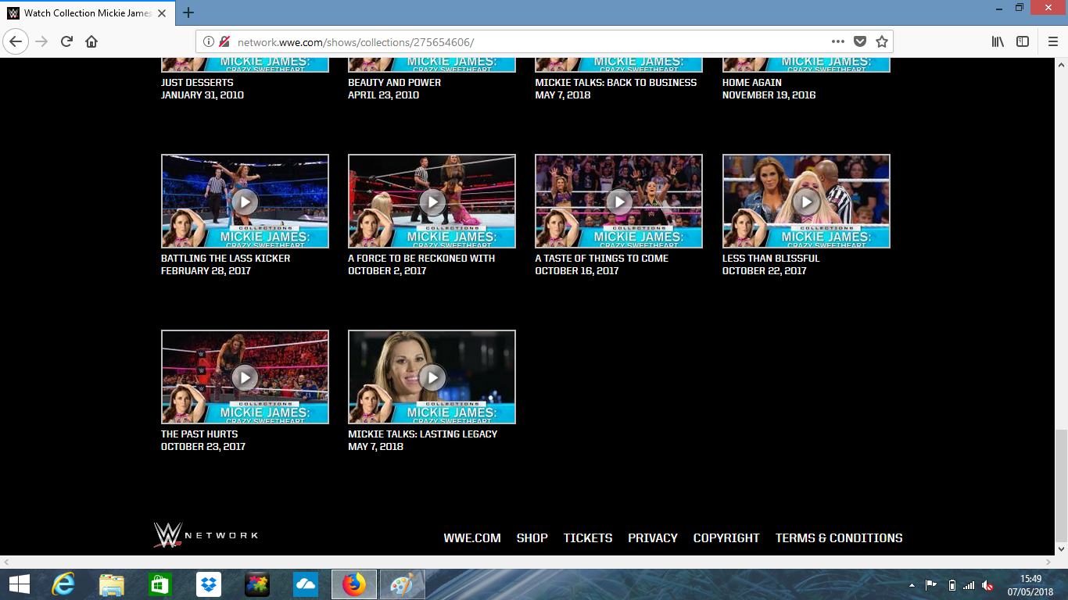Switch to the Firefox taskbar button
Image resolution: width=1068 pixels, height=600 pixels.
coord(354,584)
